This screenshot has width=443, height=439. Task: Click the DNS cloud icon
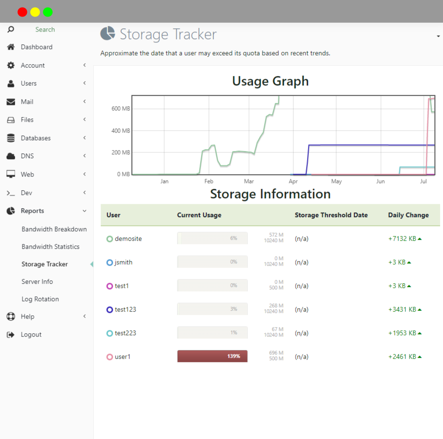[x=11, y=156]
